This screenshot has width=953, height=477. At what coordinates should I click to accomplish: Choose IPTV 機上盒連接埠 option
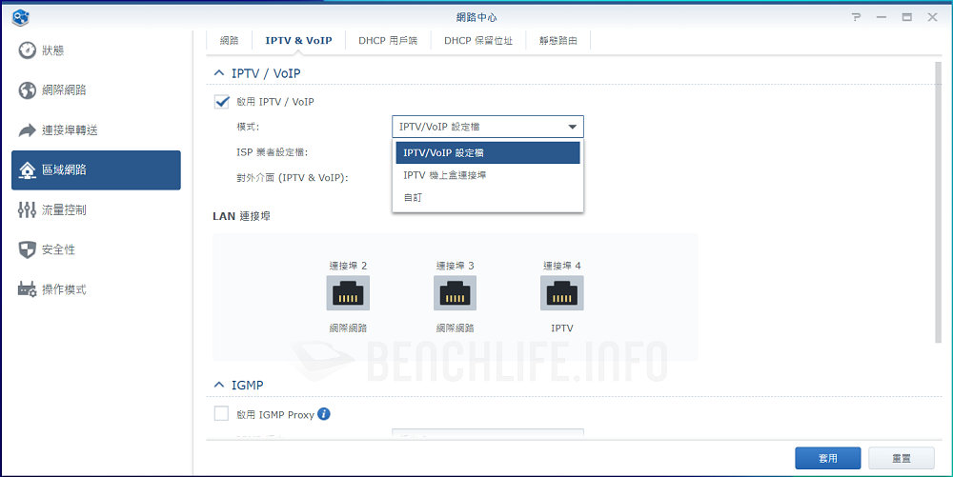coord(487,175)
